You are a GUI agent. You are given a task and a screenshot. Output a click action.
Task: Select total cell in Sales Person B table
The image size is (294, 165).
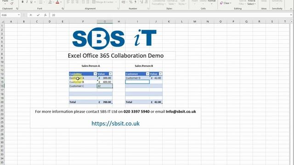(156, 102)
